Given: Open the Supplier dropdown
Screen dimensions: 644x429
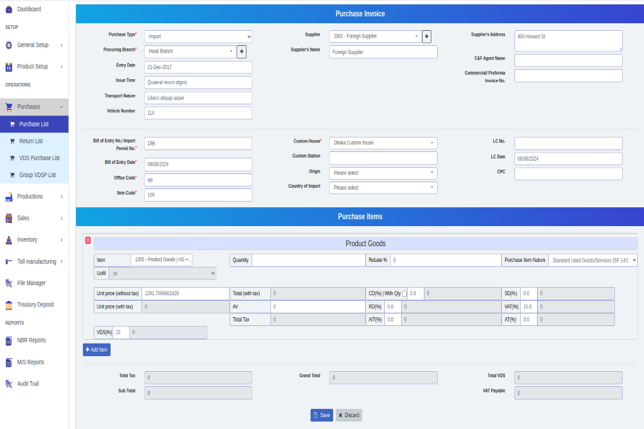Looking at the screenshot, I should pos(375,36).
